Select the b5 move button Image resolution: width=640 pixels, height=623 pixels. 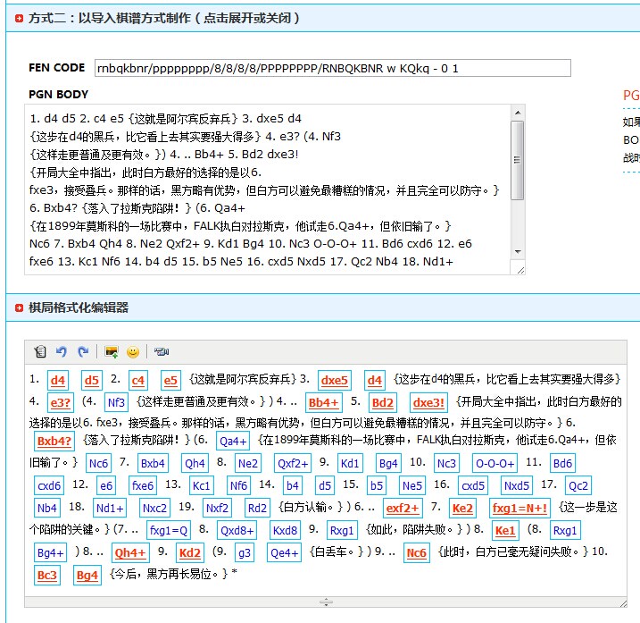[377, 485]
